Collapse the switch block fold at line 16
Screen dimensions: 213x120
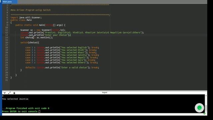point(9,43)
